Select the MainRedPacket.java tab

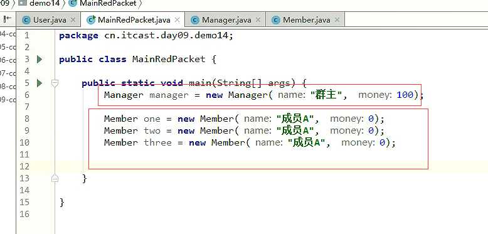click(134, 20)
